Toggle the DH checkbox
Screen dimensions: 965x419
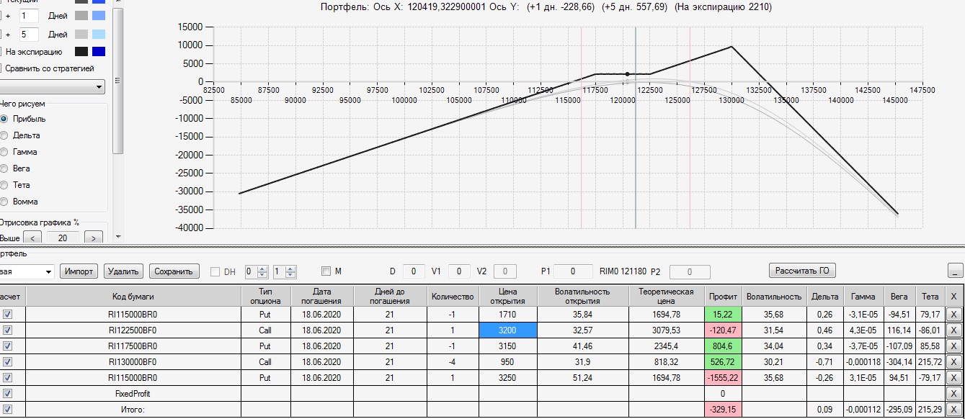coord(215,271)
